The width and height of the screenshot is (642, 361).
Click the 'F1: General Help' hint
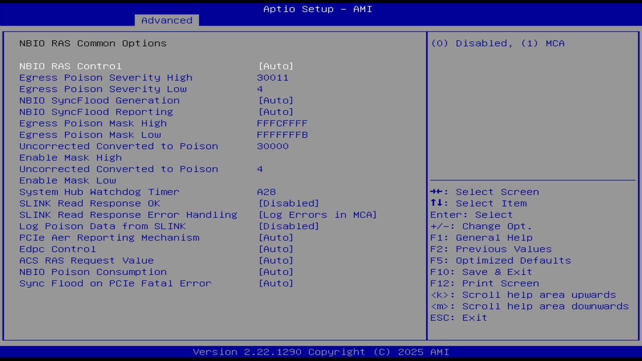(481, 238)
